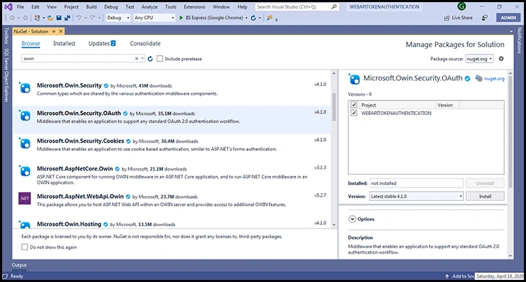Viewport: 526px width, 282px height.
Task: Click the Navigate Forward arrow icon
Action: [x=25, y=18]
